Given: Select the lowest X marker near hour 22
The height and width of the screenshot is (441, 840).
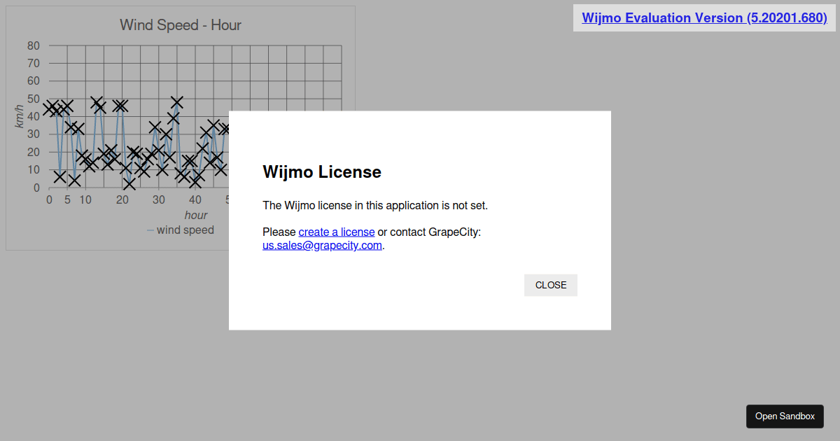Looking at the screenshot, I should (x=129, y=183).
